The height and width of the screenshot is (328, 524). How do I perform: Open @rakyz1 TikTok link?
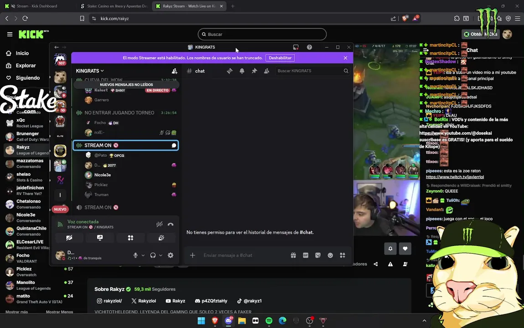(249, 301)
